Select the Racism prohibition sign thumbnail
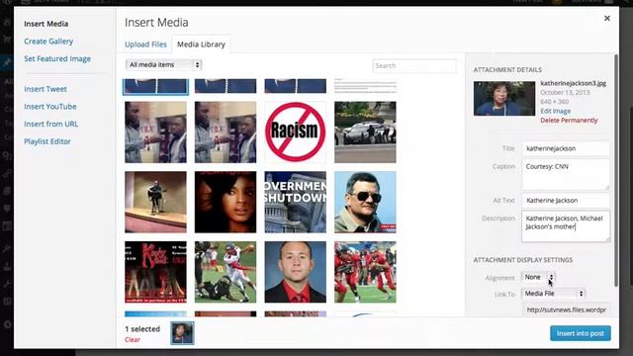Image resolution: width=633 pixels, height=356 pixels. click(295, 132)
